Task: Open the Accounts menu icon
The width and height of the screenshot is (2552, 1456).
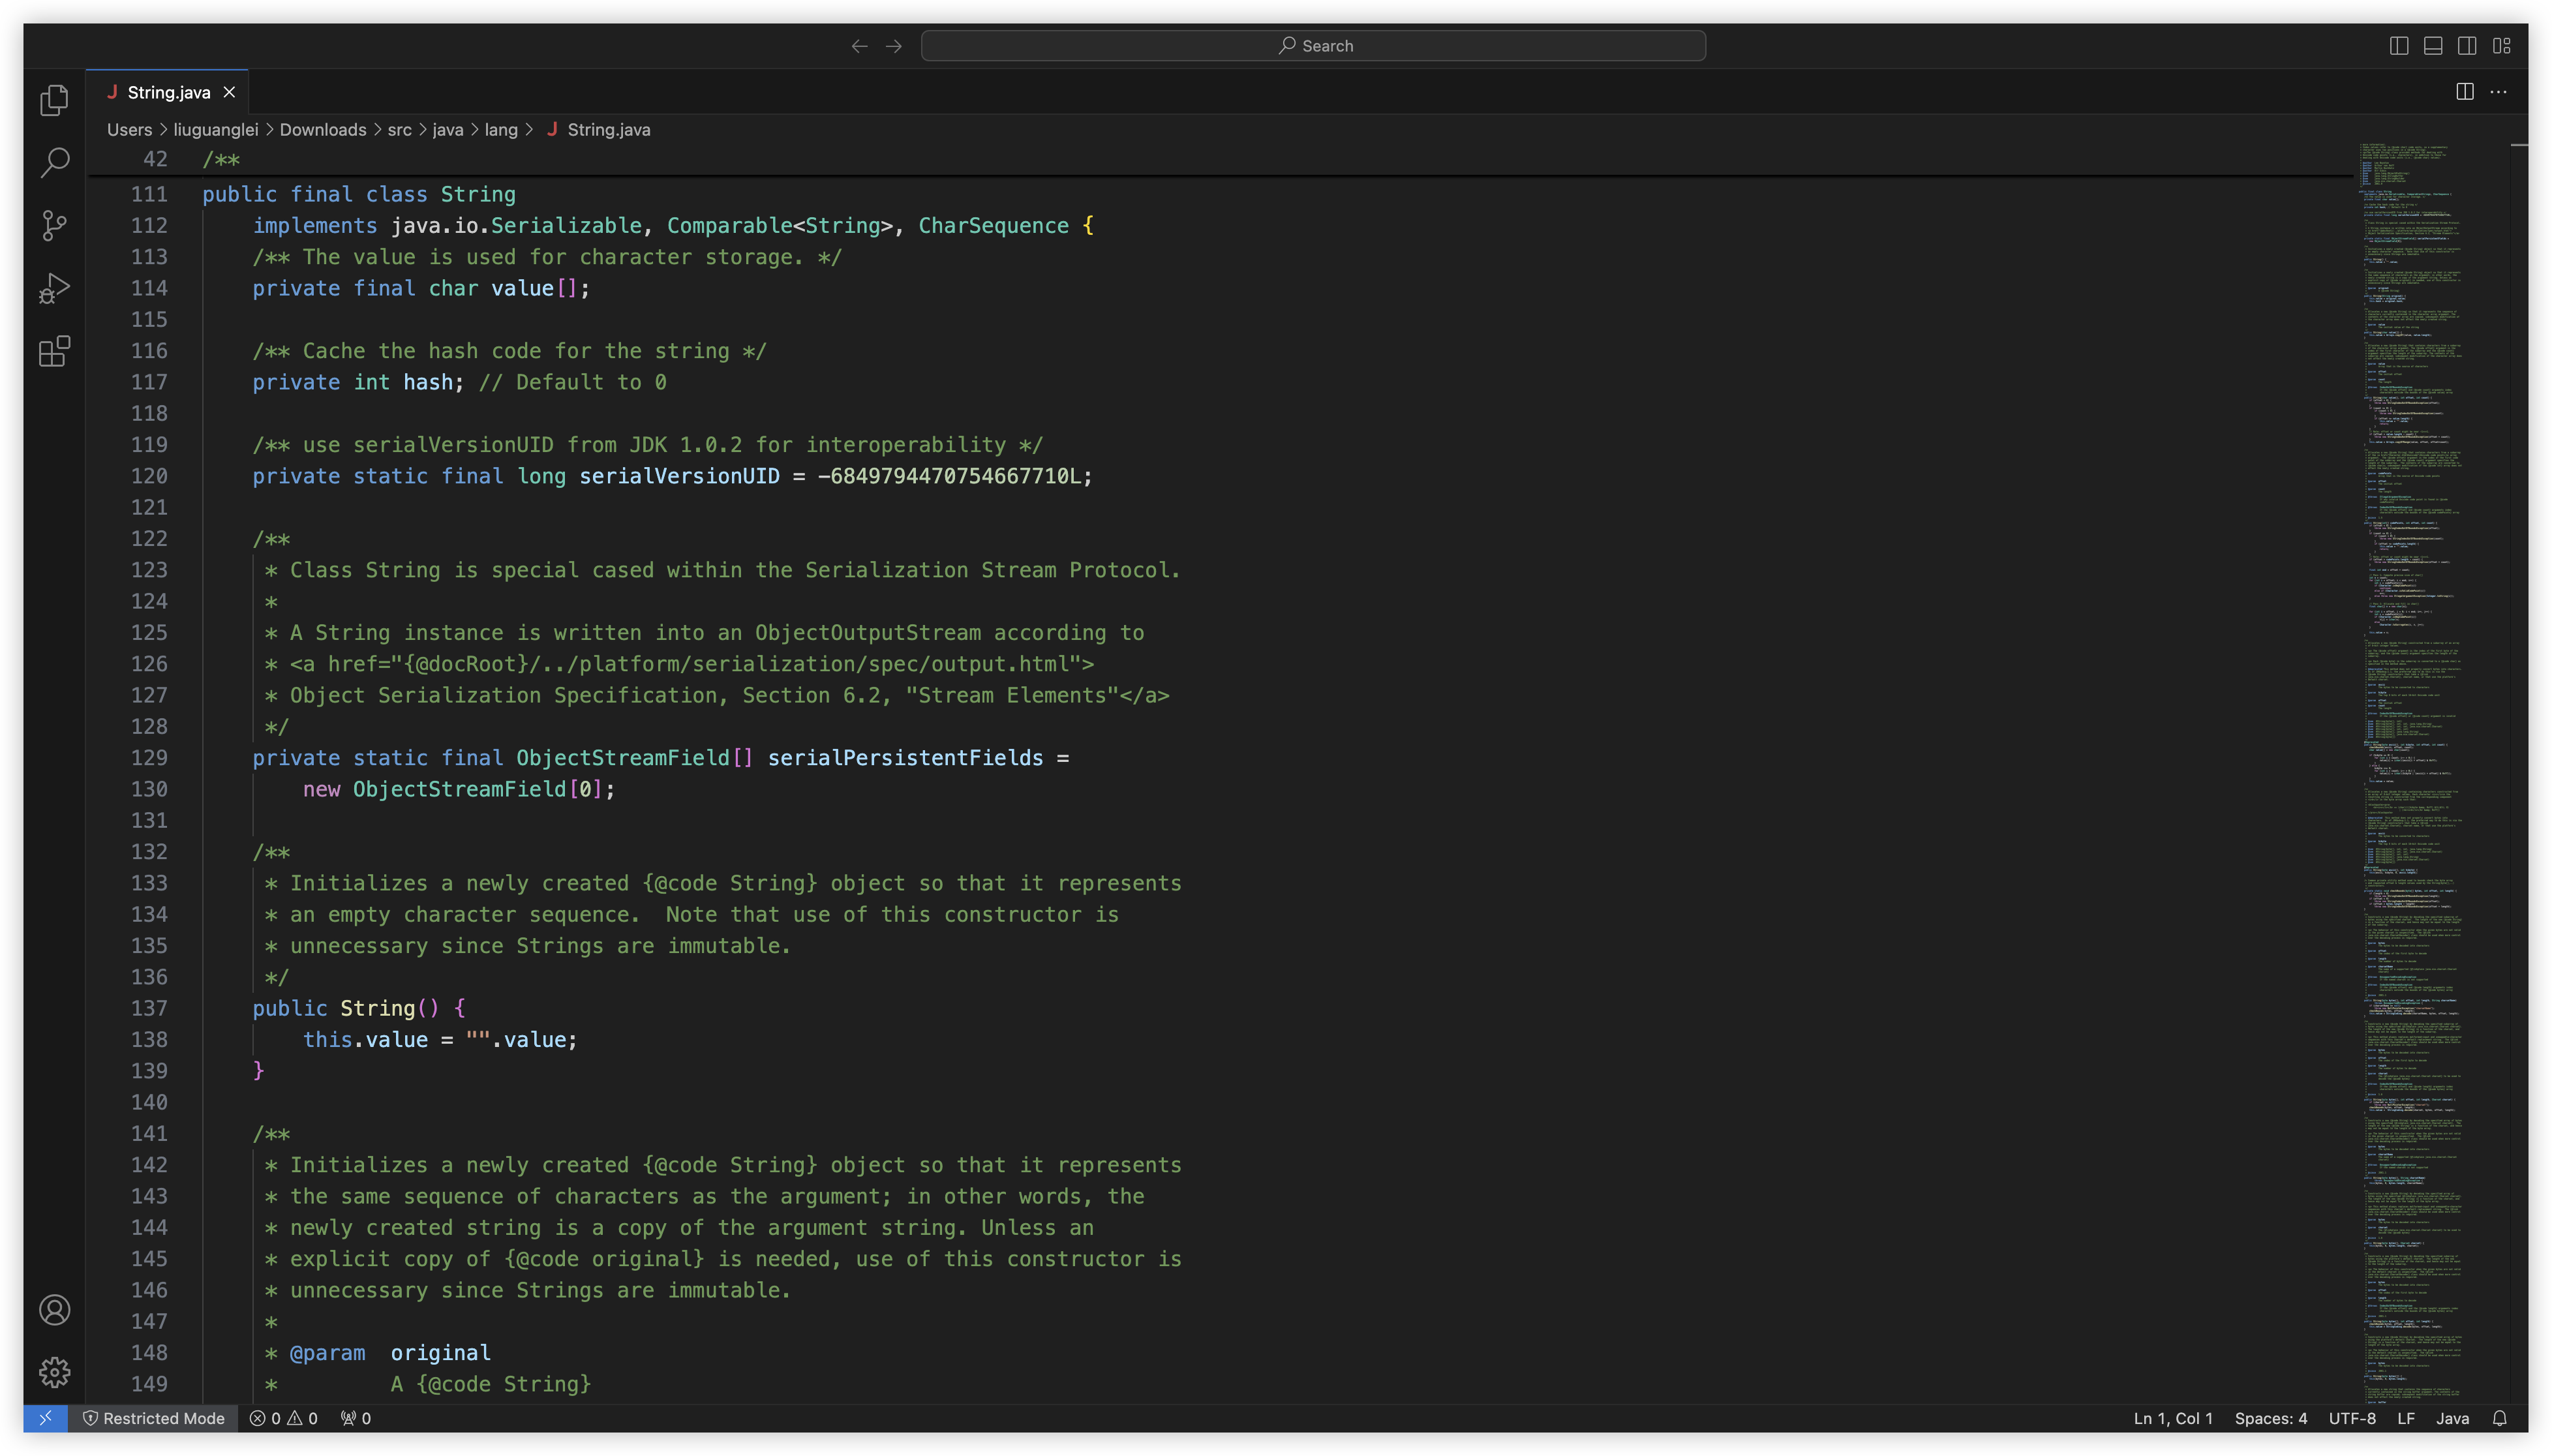Action: (54, 1310)
